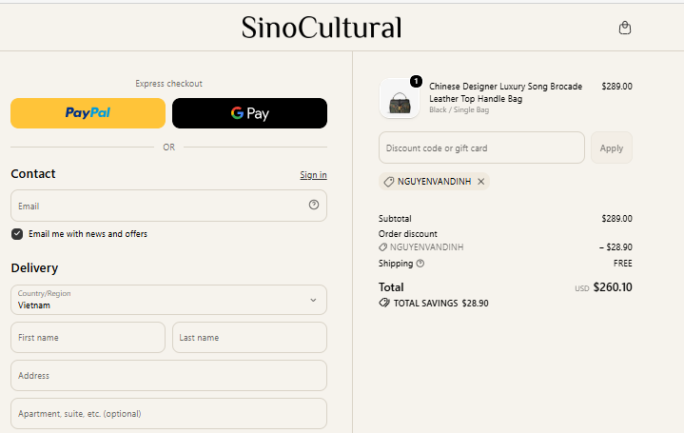Uncheck Email me with news and offers
The image size is (684, 433).
point(17,234)
